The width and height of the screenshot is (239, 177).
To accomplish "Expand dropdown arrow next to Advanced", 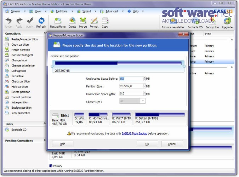I will click(x=123, y=11).
